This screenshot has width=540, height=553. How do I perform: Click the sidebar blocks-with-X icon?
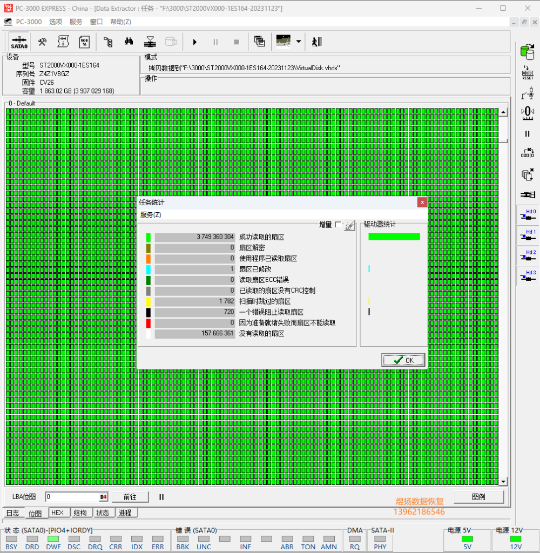(528, 153)
